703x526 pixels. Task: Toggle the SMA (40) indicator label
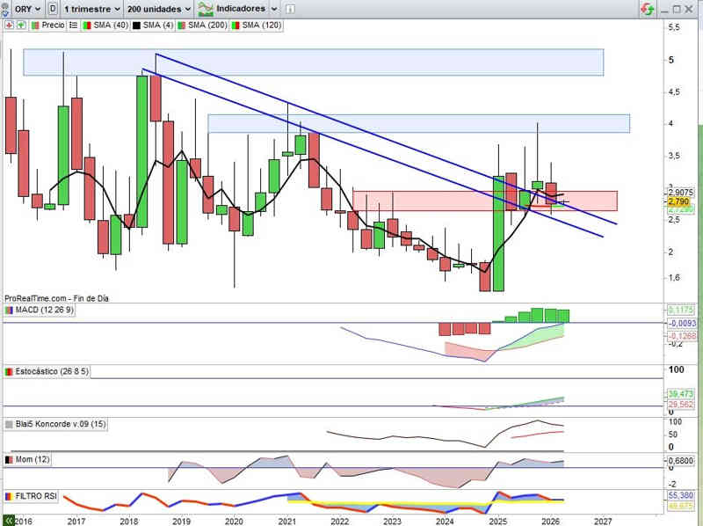click(x=107, y=26)
